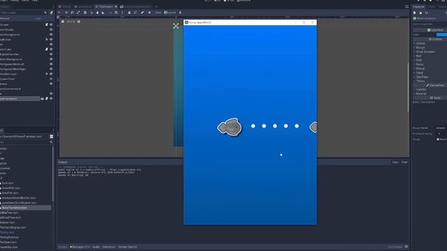447x251 pixels.
Task: Open the script attached to WaveTransition node
Action: (47, 98)
